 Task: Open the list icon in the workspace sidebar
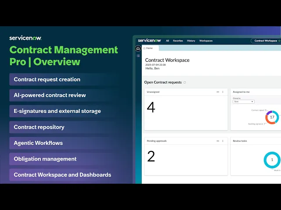(x=138, y=56)
